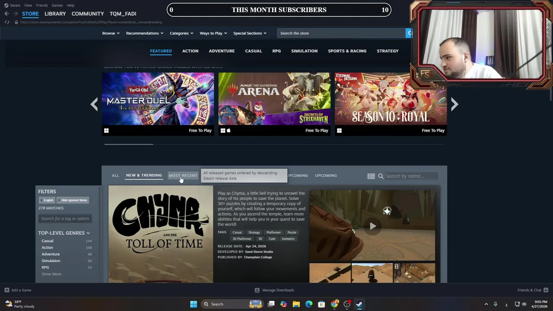Screen dimensions: 553x311
Task: Play the Chyma trailer video
Action: [x=372, y=226]
